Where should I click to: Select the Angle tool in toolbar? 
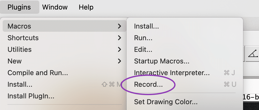point(253,54)
